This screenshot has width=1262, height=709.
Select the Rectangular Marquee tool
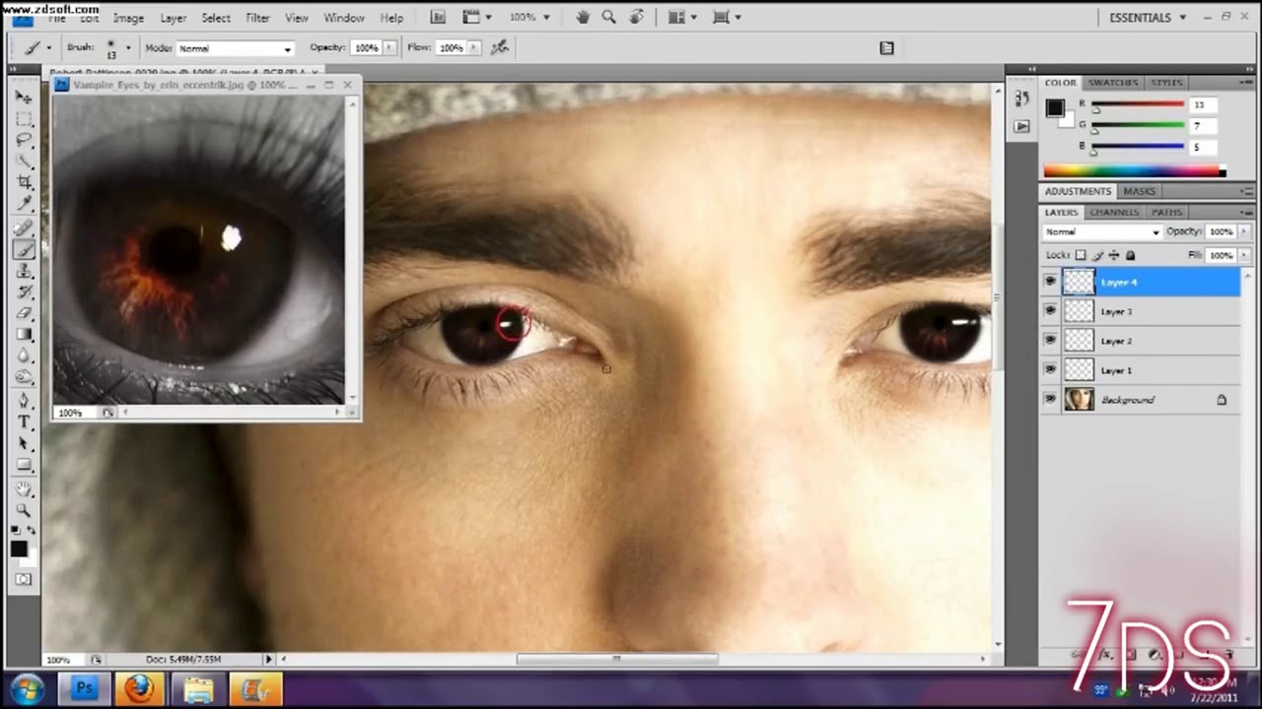[24, 118]
